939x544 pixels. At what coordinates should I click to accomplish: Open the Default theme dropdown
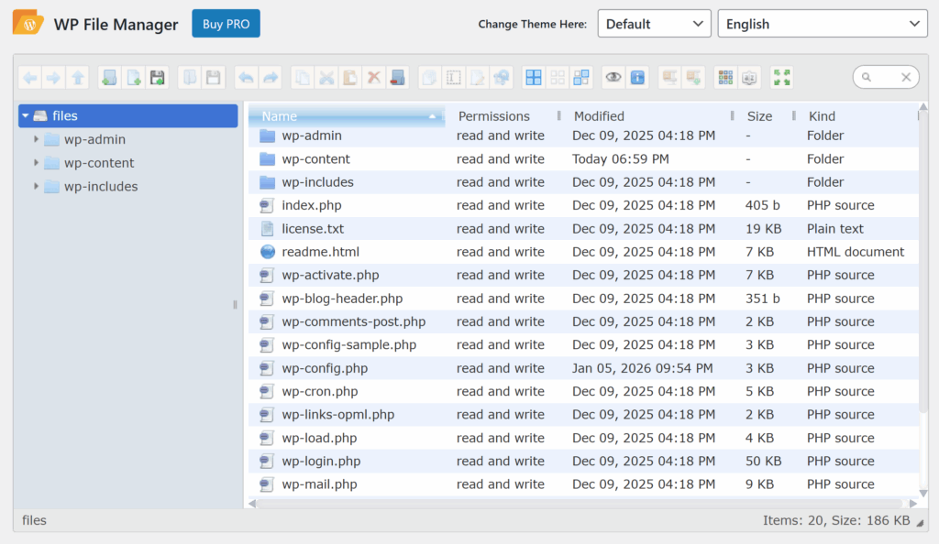coord(654,23)
